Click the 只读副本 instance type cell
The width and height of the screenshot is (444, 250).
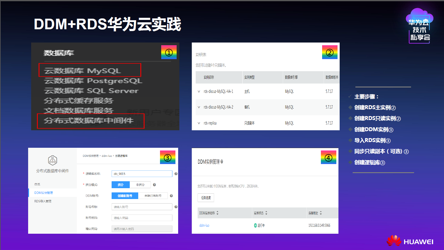[x=250, y=123]
